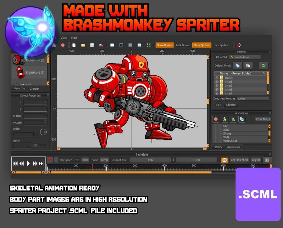Toggle the Show Sprites button

click(x=201, y=45)
